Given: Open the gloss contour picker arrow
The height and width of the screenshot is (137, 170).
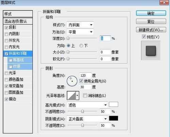Looking at the screenshot, I should [x=78, y=95].
